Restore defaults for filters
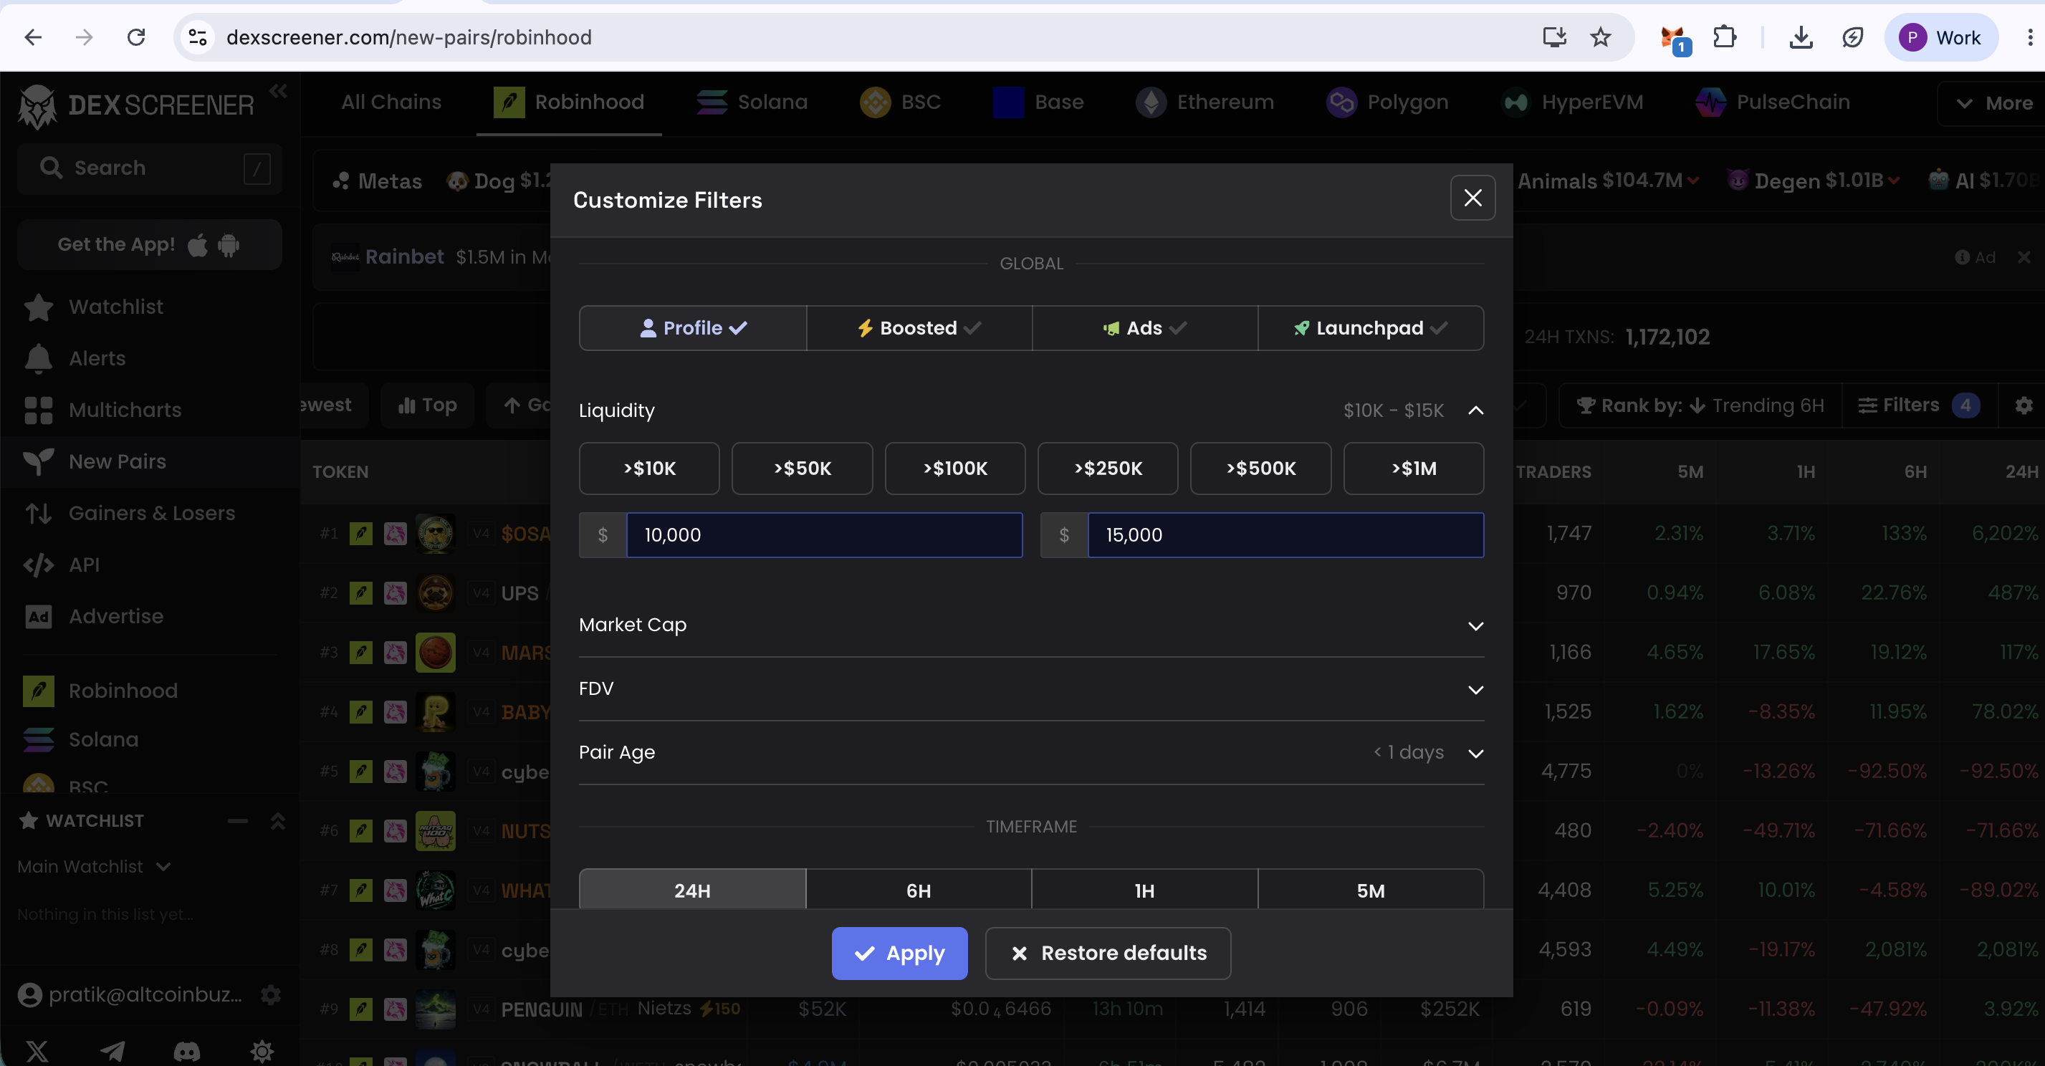Viewport: 2045px width, 1066px height. coord(1108,954)
